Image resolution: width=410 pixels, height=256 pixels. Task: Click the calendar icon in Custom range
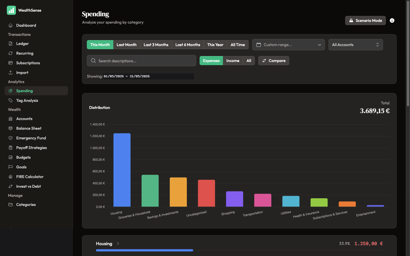259,45
